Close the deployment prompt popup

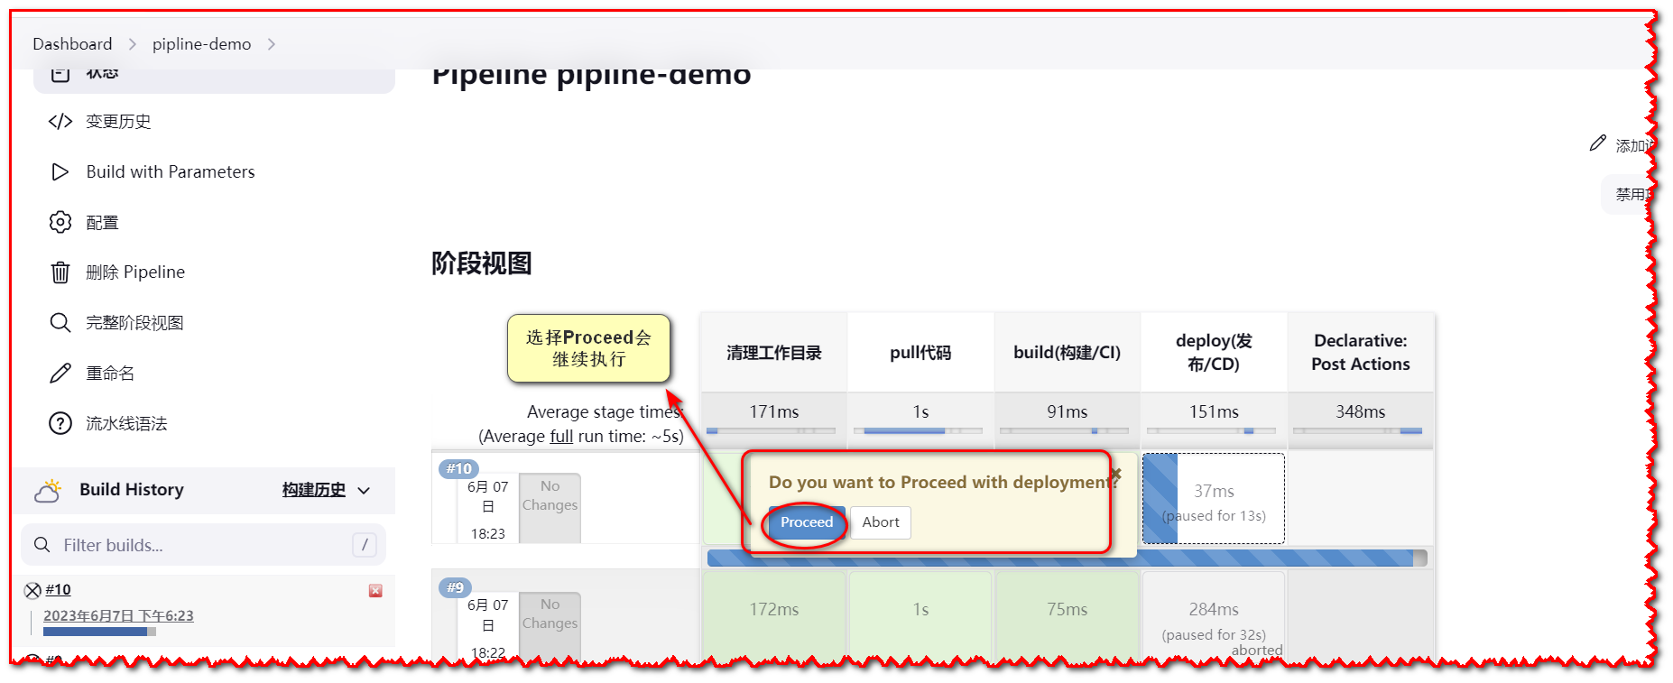point(1115,474)
